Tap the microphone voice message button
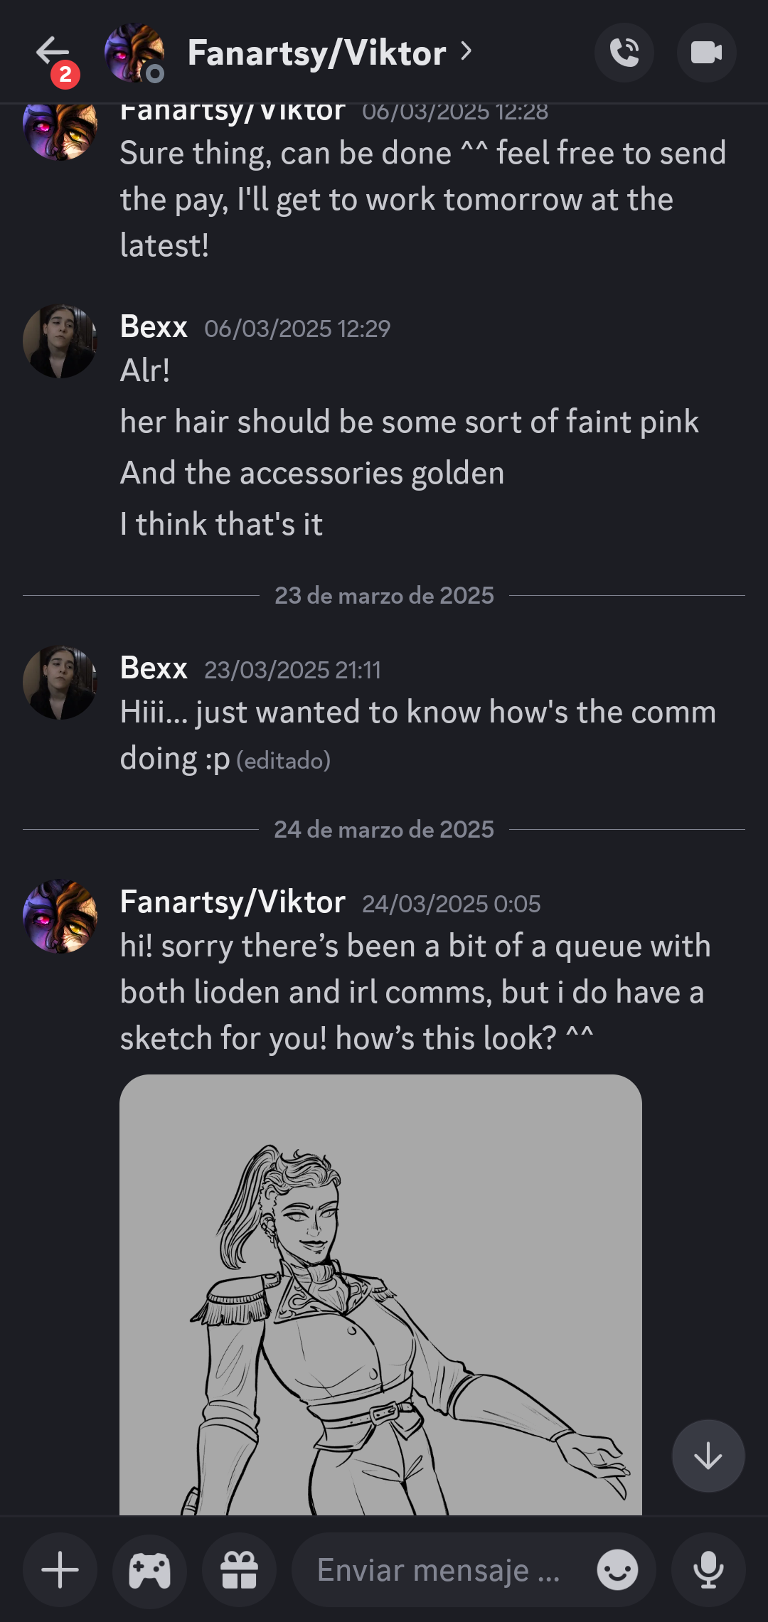Screen dimensions: 768x1622 tap(708, 1570)
